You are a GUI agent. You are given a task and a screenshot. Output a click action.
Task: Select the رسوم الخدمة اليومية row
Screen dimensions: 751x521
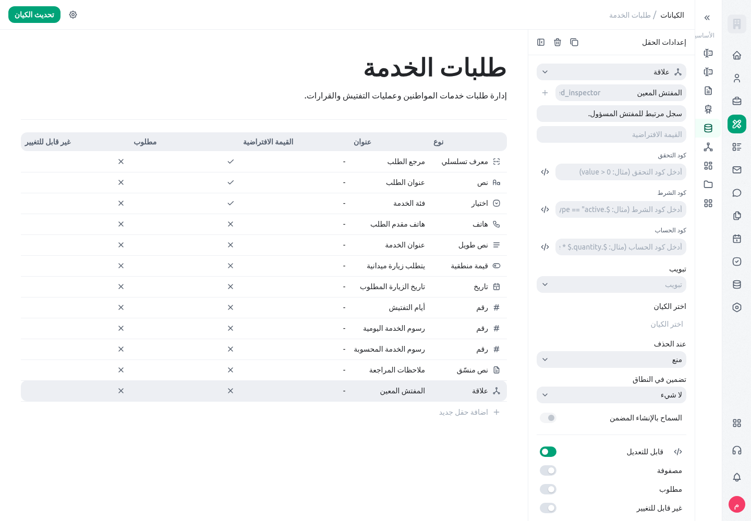264,328
